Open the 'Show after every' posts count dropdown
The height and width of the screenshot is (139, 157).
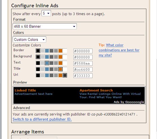pos(46,13)
